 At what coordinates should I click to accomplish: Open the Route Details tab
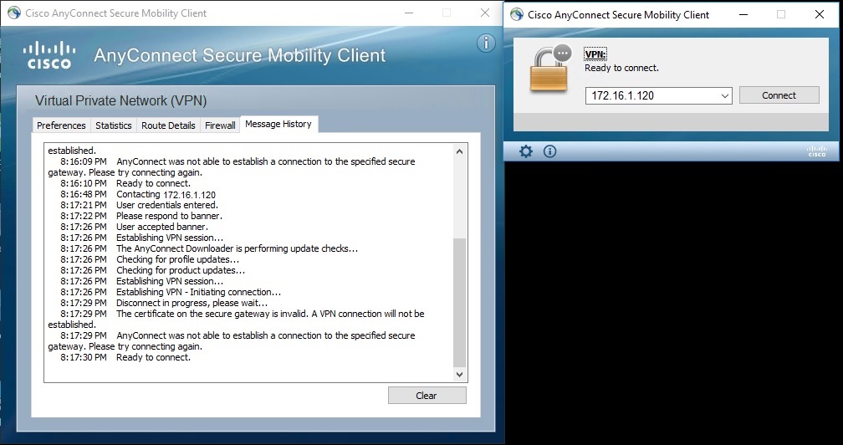pyautogui.click(x=168, y=125)
